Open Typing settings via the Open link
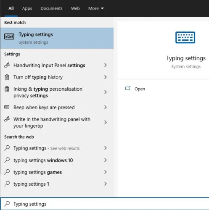The image size is (209, 210). coord(140,89)
